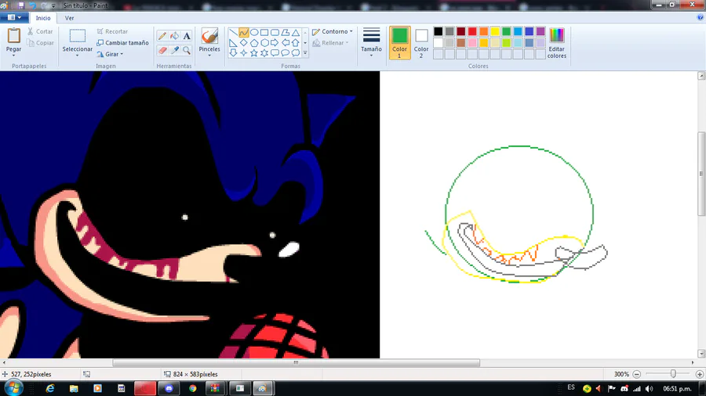Select the Text tool

coord(187,36)
